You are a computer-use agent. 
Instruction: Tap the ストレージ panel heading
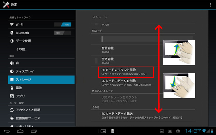99,17
